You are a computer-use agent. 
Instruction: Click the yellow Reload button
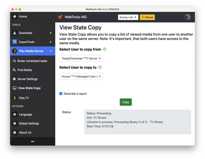147,17
